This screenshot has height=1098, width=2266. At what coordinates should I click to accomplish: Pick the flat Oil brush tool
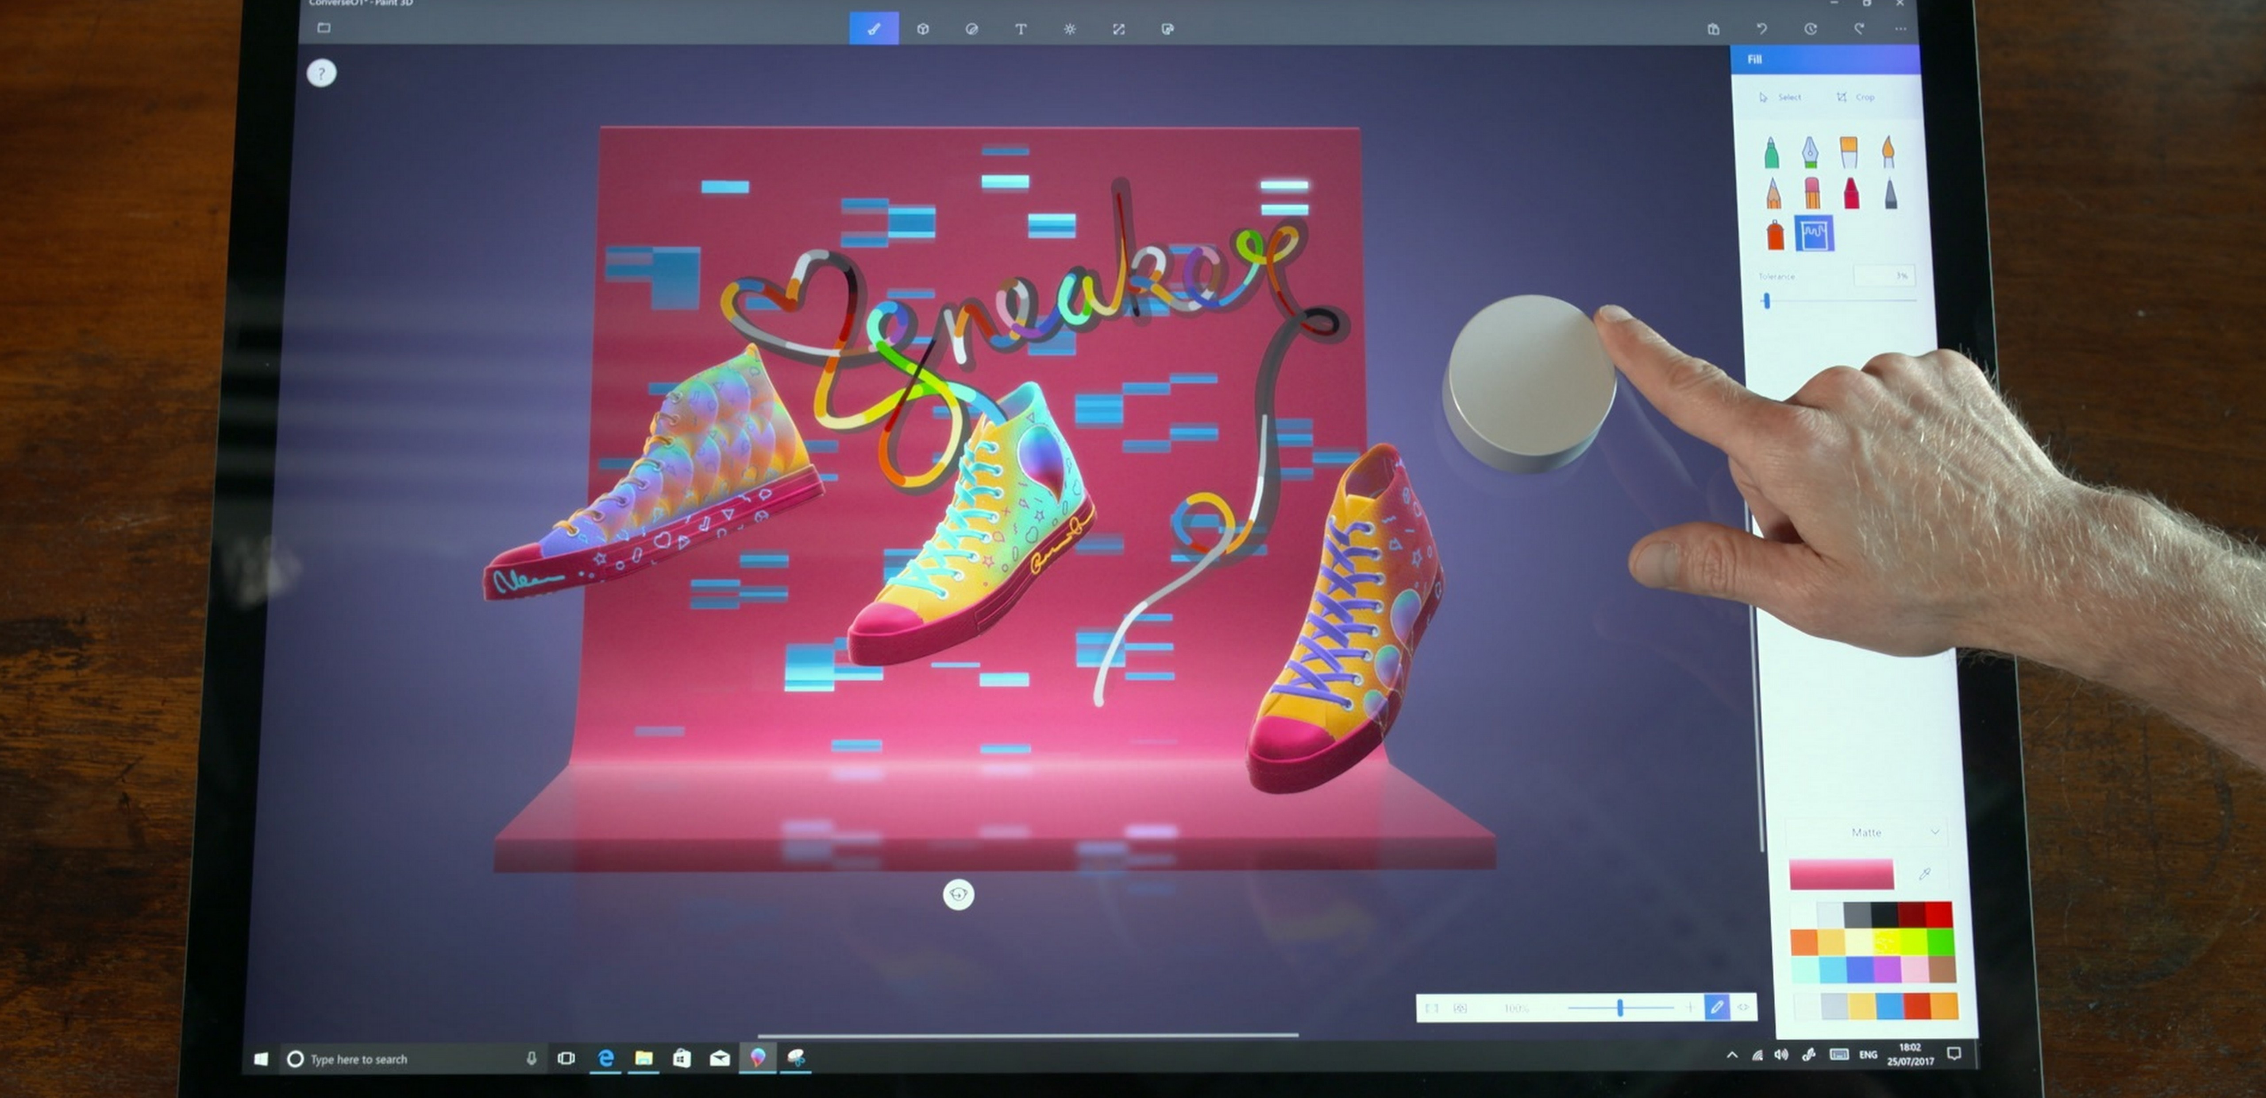[x=1848, y=152]
